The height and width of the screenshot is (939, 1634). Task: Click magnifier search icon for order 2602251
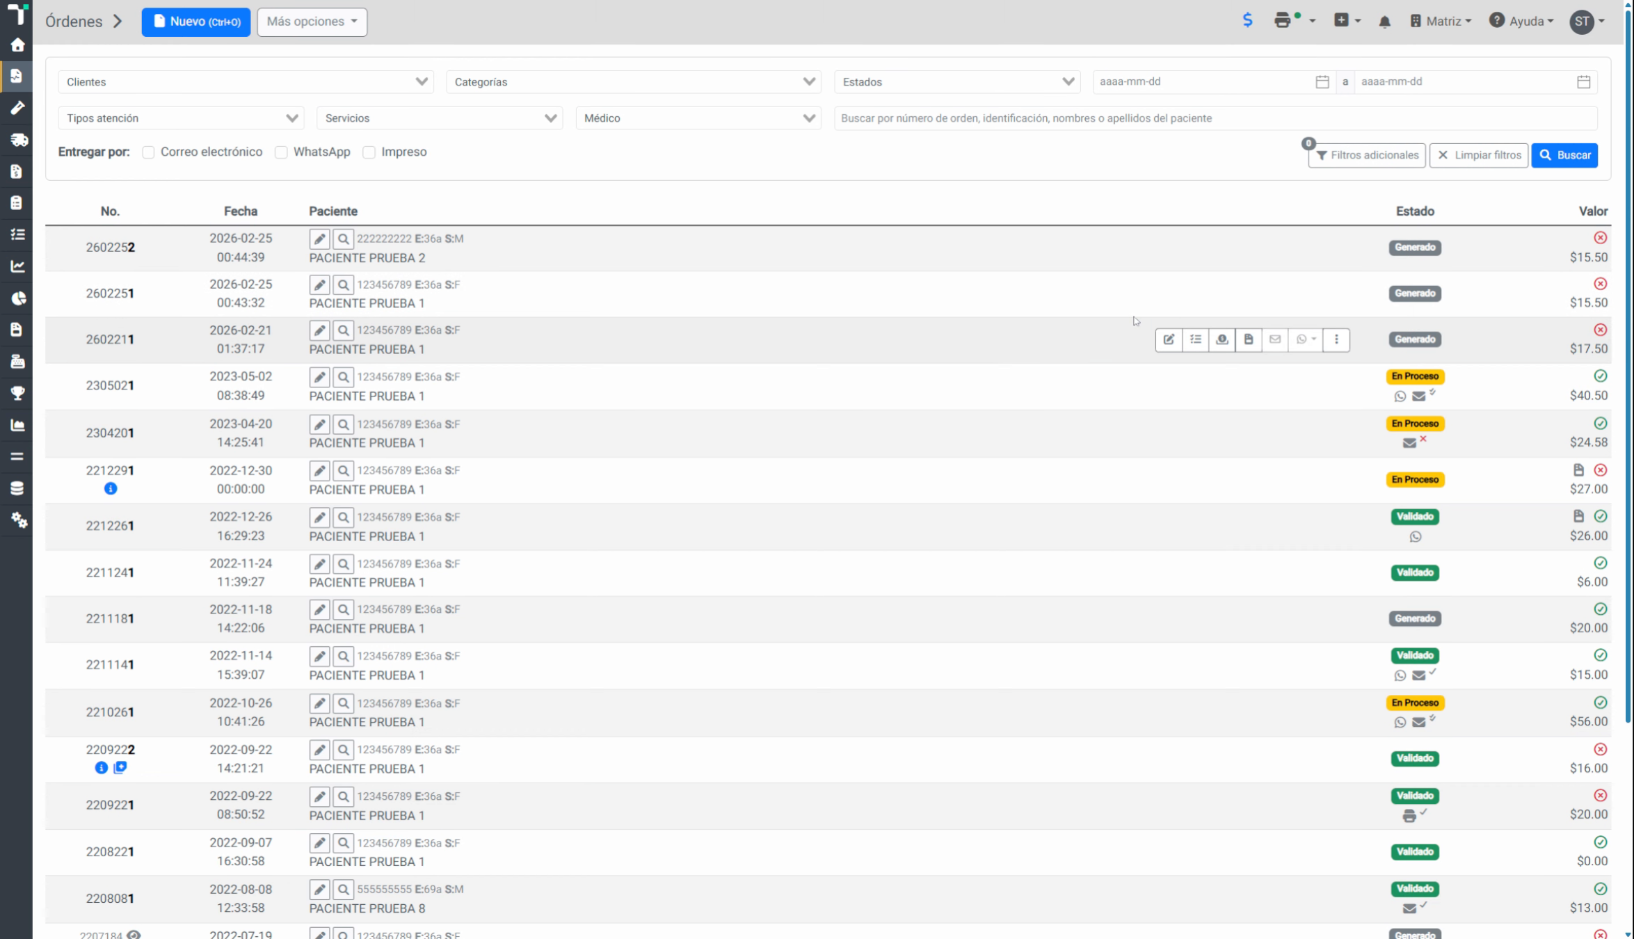[343, 285]
